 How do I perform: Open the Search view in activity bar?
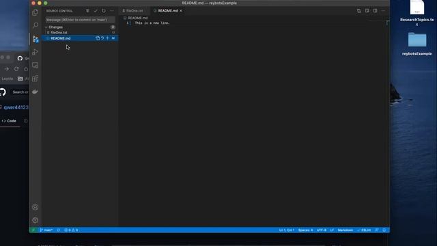tap(35, 25)
